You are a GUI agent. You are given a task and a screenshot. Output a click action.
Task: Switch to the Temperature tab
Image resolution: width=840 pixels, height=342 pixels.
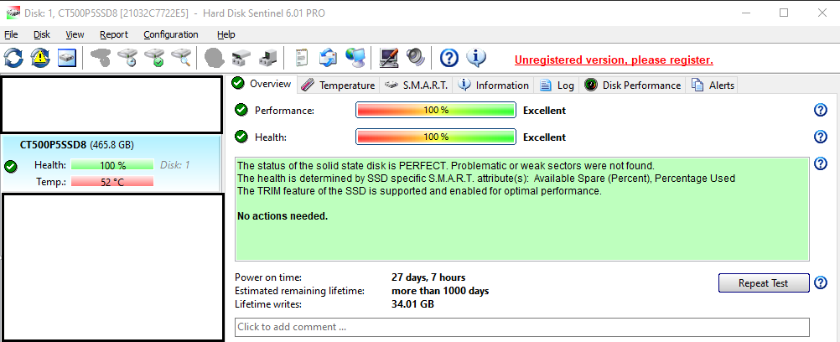[x=338, y=85]
